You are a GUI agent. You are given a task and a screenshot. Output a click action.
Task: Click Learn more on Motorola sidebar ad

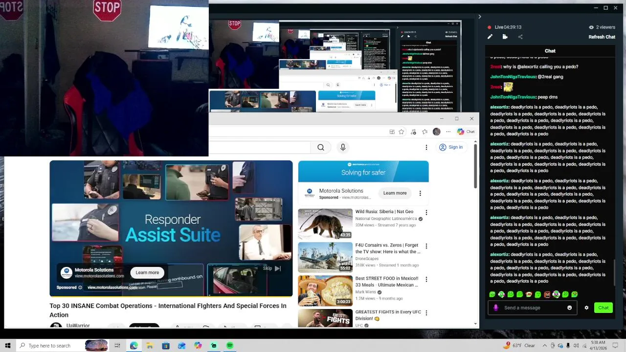pyautogui.click(x=395, y=193)
